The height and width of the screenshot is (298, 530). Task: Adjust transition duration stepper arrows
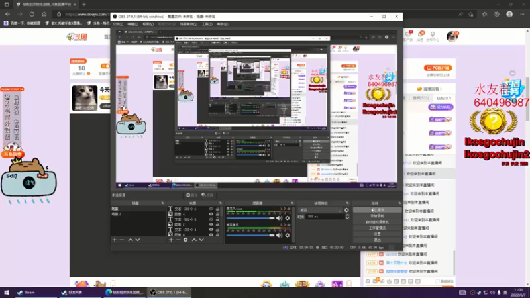coord(347,217)
